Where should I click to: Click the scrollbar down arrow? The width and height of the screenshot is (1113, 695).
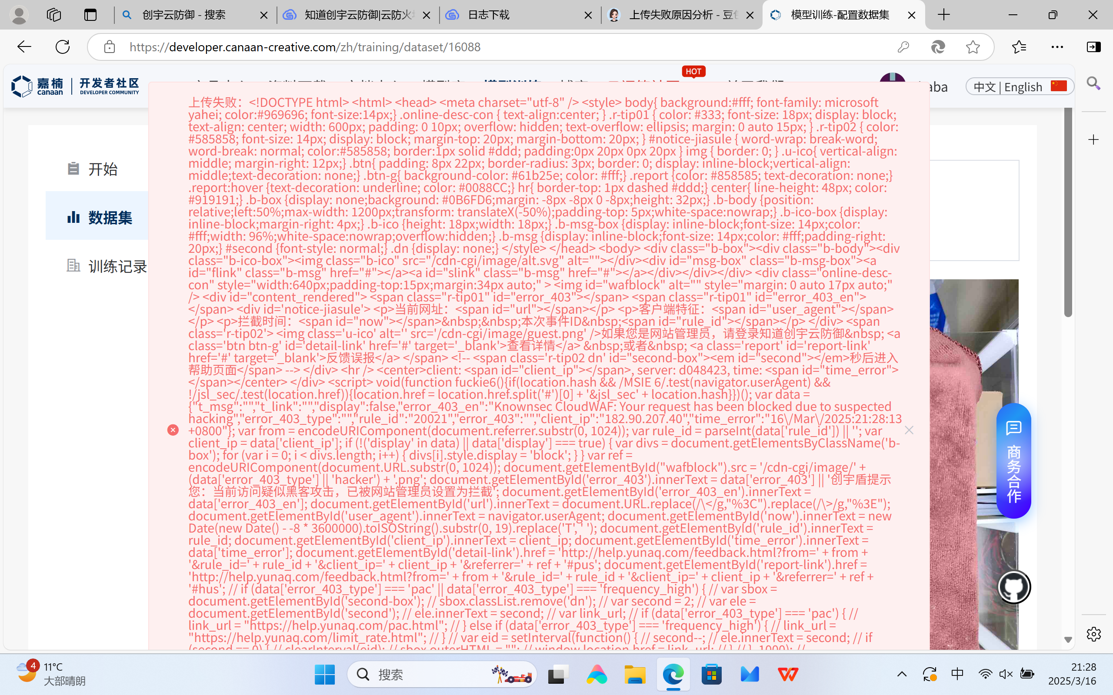[x=1068, y=639]
